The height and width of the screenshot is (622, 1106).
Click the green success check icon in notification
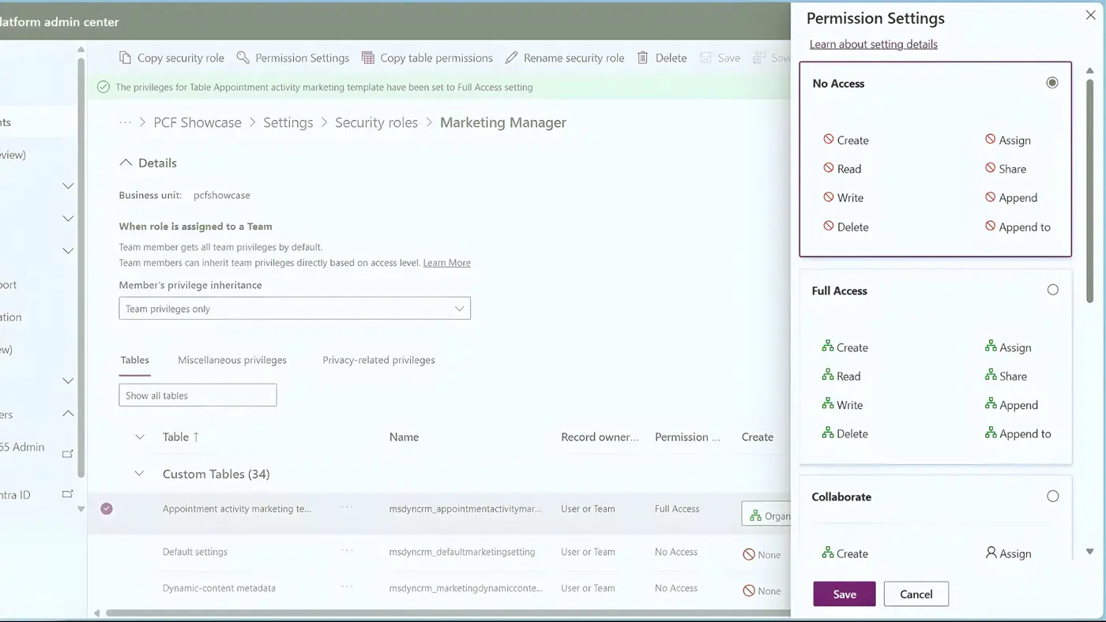tap(103, 87)
